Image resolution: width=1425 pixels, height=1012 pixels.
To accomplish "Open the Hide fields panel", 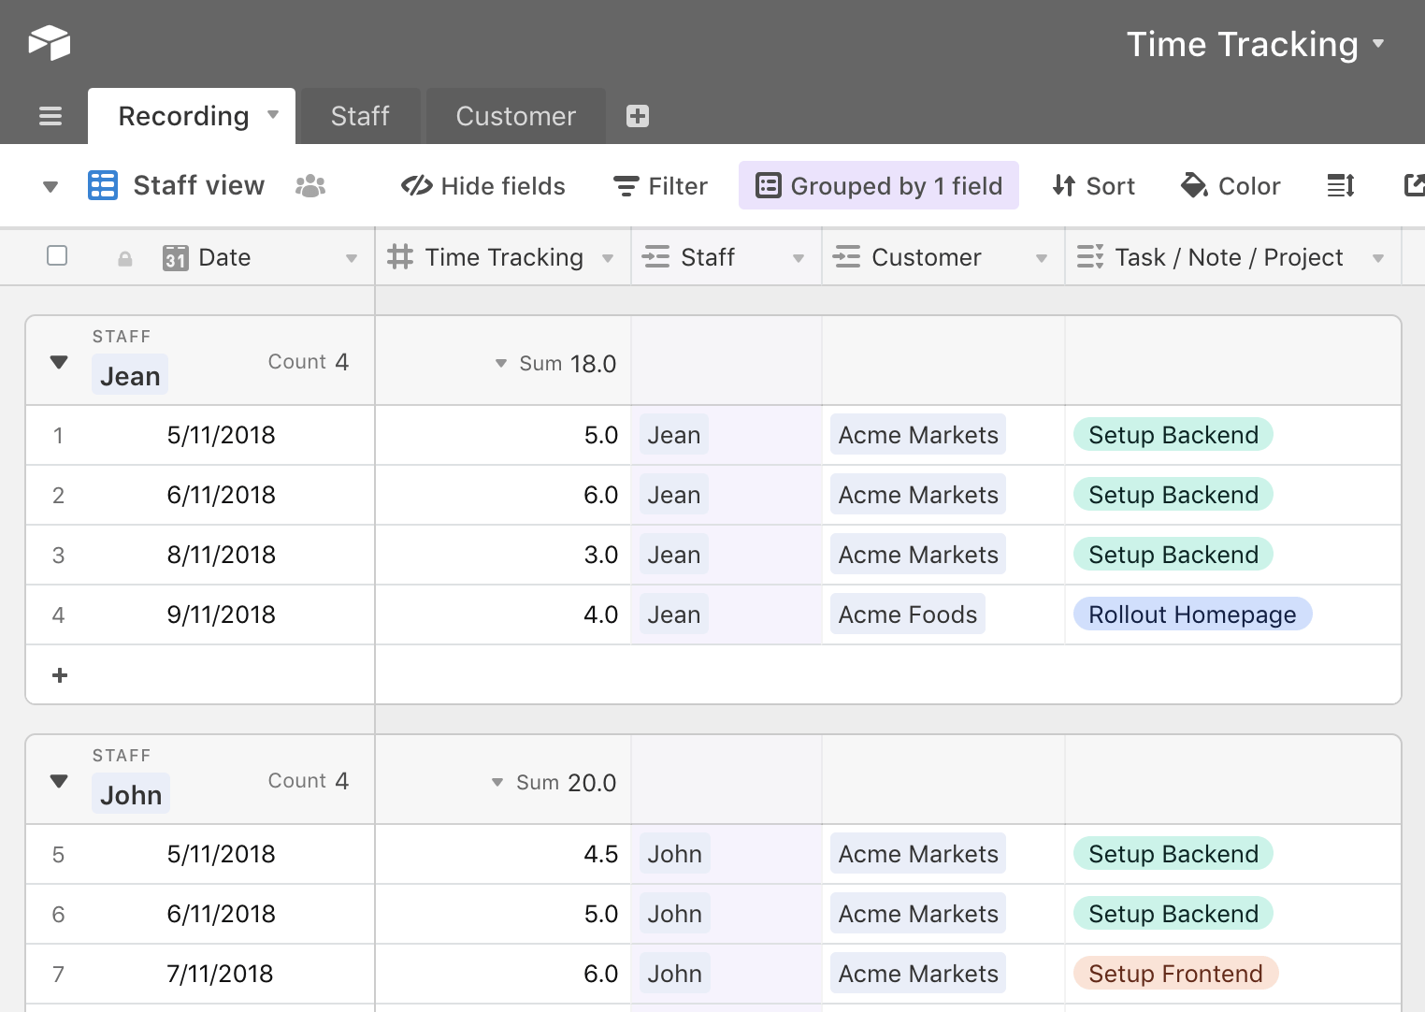I will pos(482,185).
